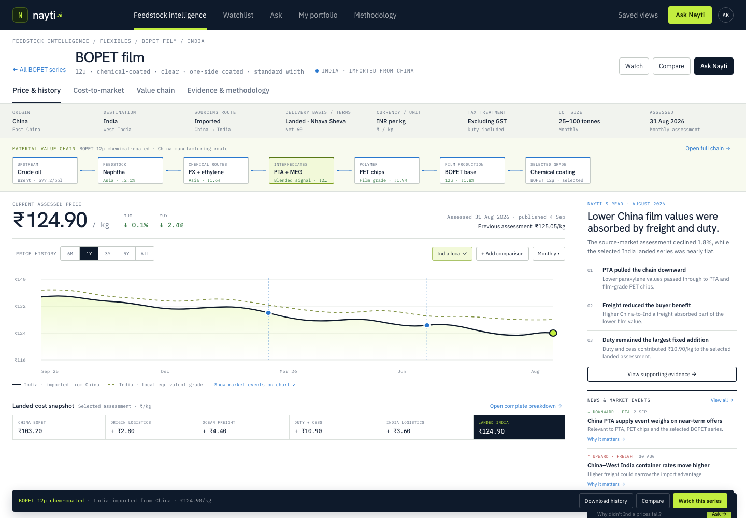Viewport: 746px width, 518px height.
Task: Select the 6M price history range
Action: click(70, 254)
